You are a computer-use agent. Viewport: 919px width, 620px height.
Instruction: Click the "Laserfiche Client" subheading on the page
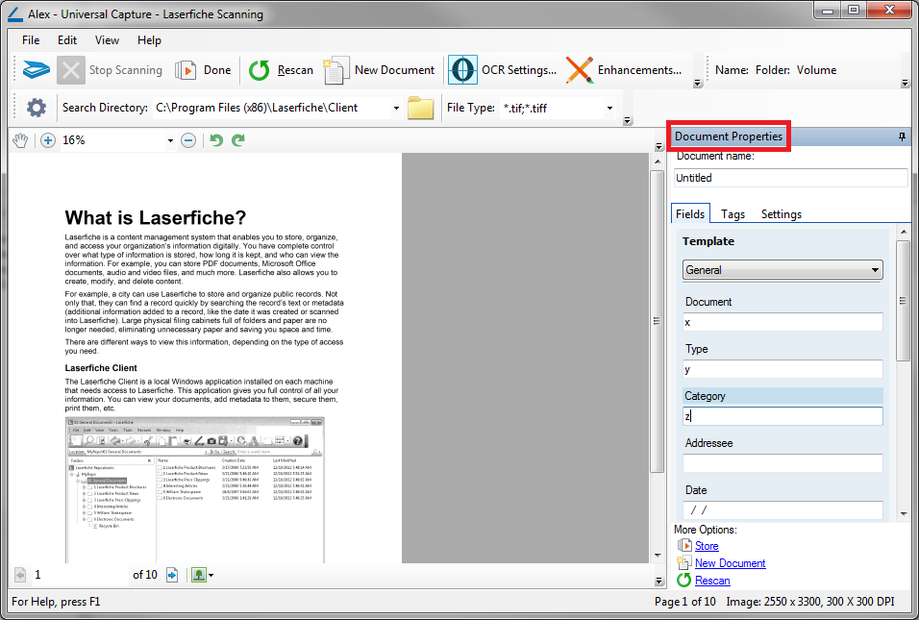click(101, 368)
